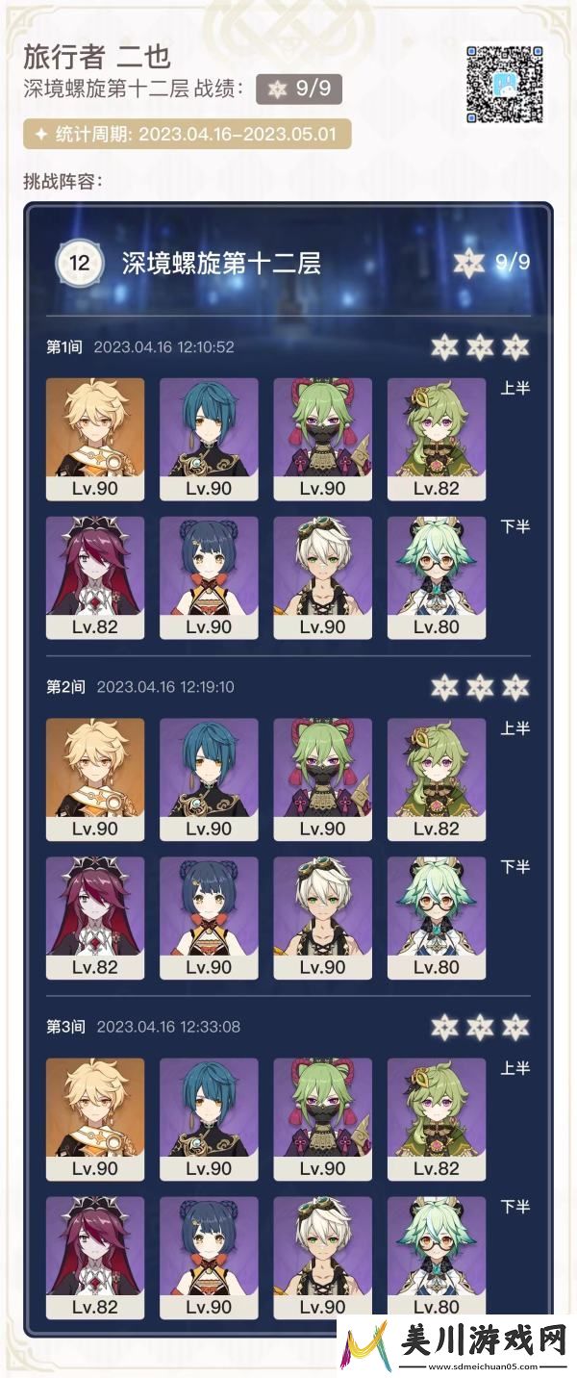Viewport: 577px width, 1378px height.
Task: Click the 深境螺旋第十二层 header title
Action: (221, 263)
